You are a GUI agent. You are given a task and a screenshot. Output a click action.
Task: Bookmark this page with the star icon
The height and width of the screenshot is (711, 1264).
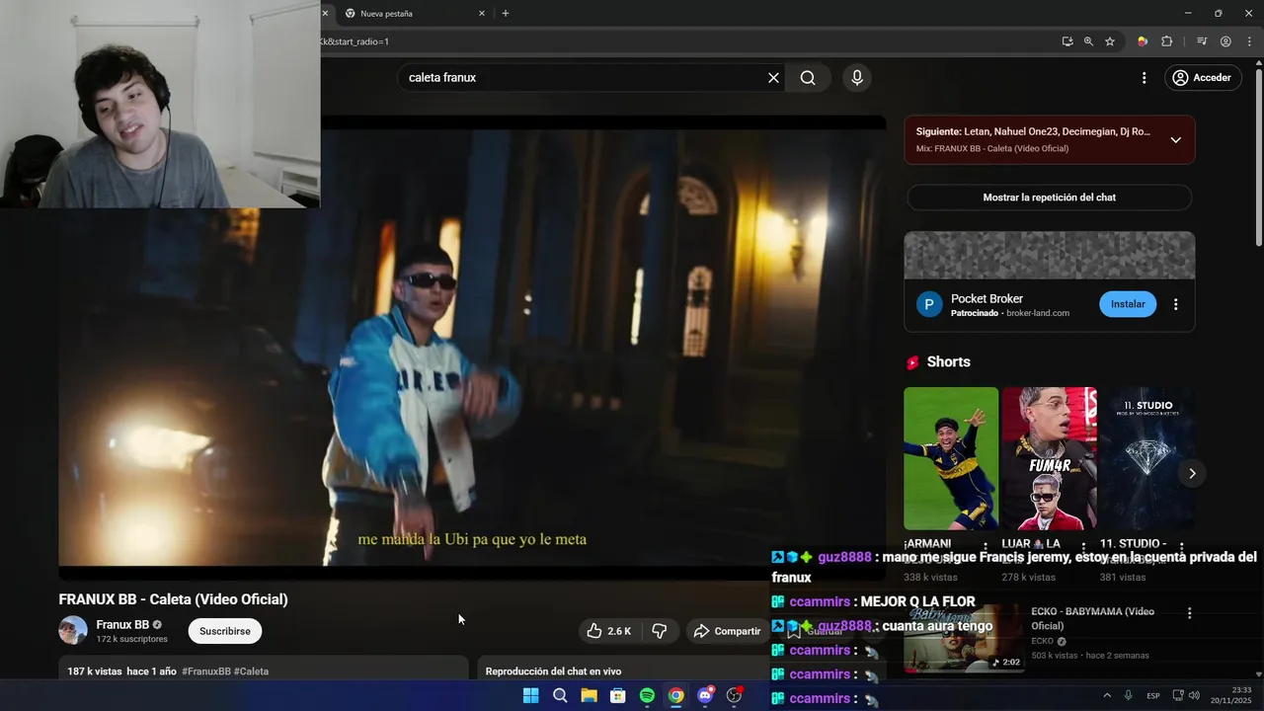pyautogui.click(x=1110, y=41)
